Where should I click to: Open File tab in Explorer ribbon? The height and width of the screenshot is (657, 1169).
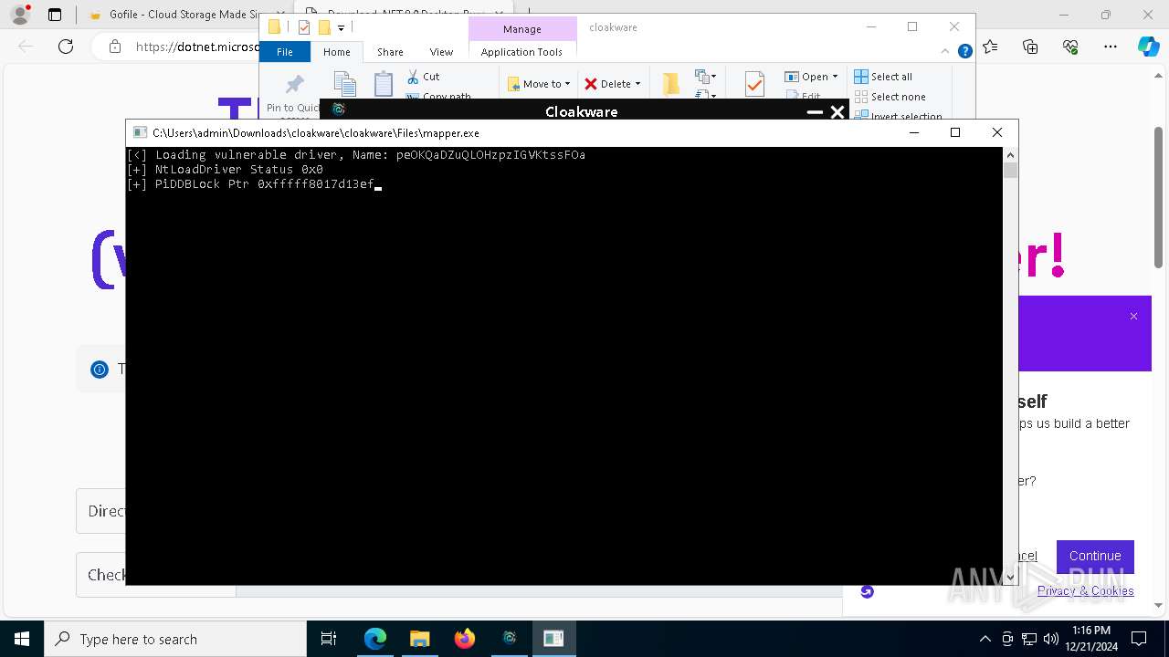(x=285, y=52)
